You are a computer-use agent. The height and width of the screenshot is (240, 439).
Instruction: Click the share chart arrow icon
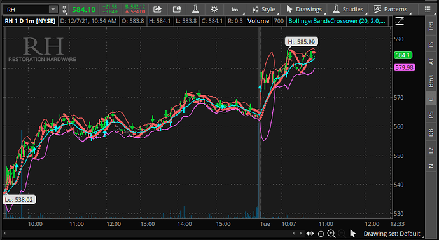click(x=158, y=10)
